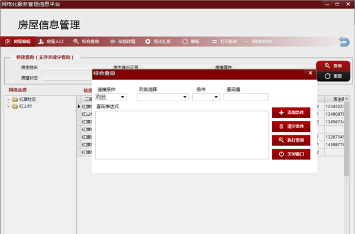
Task: Click the 执行查询 button
Action: pos(291,140)
